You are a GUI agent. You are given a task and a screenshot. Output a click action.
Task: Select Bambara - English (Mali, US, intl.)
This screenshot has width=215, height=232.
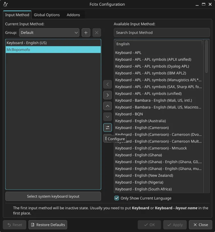tap(159, 100)
